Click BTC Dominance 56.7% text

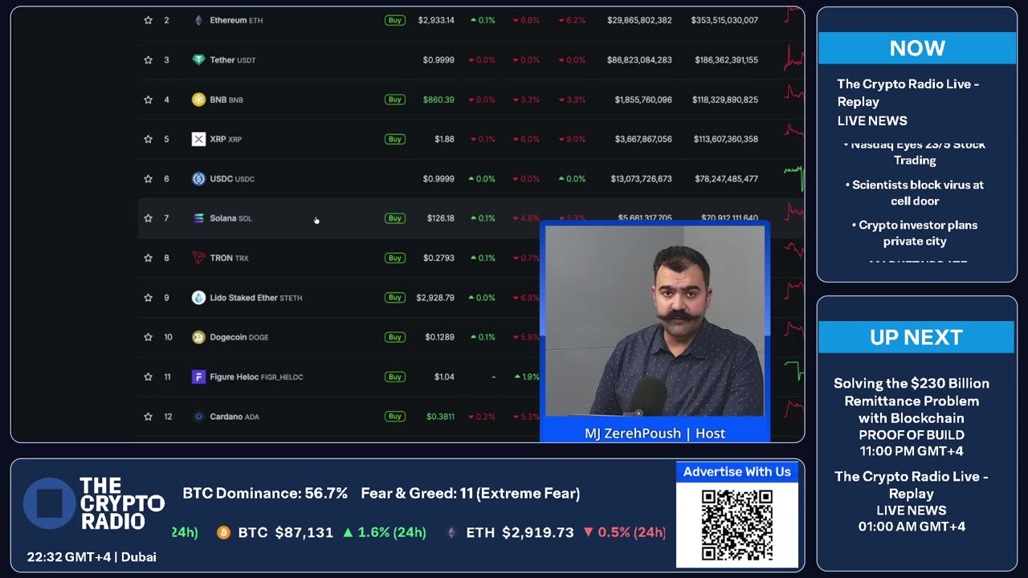tap(265, 494)
